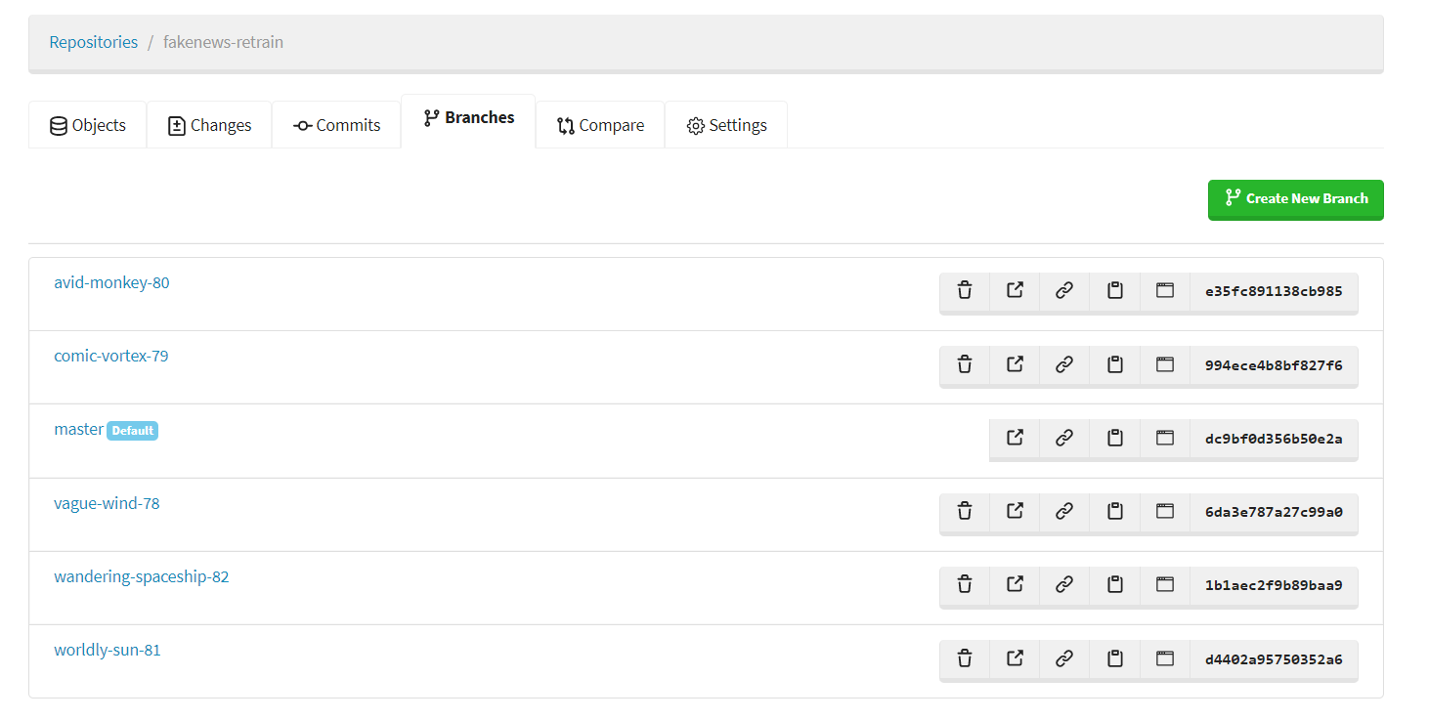Screen dimensions: 1429x720
Task: Click link icon in avid-monkey-80 row
Action: point(1064,291)
